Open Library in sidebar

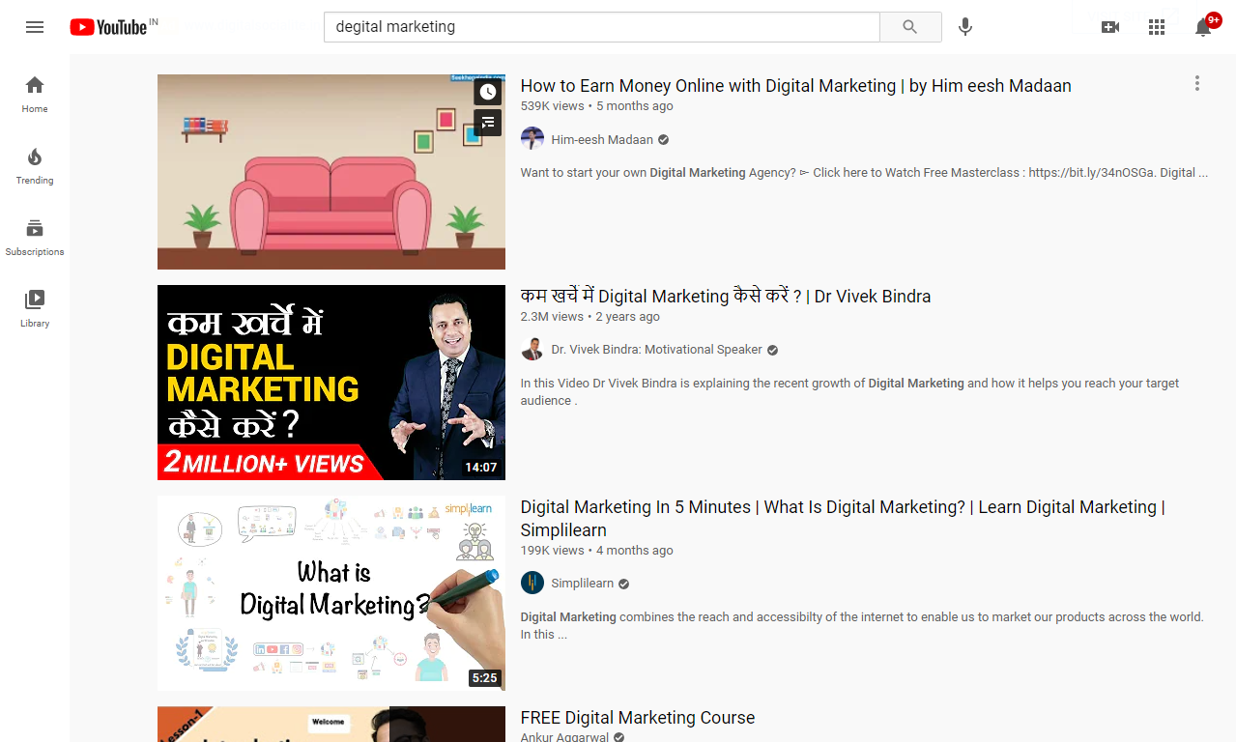coord(35,308)
